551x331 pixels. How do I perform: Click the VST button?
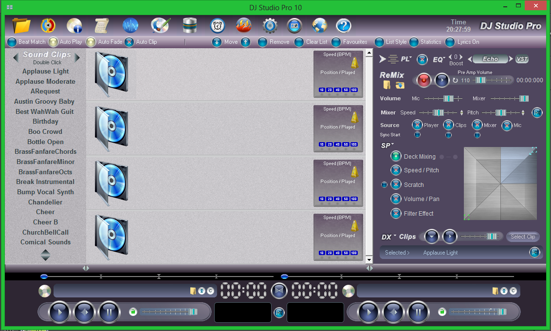coord(522,59)
